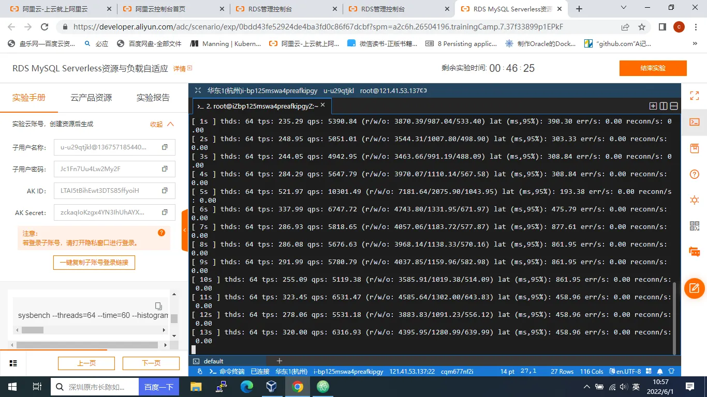Click the lightbulb tips icon in sidebar
Viewport: 707px width, 397px height.
(695, 200)
